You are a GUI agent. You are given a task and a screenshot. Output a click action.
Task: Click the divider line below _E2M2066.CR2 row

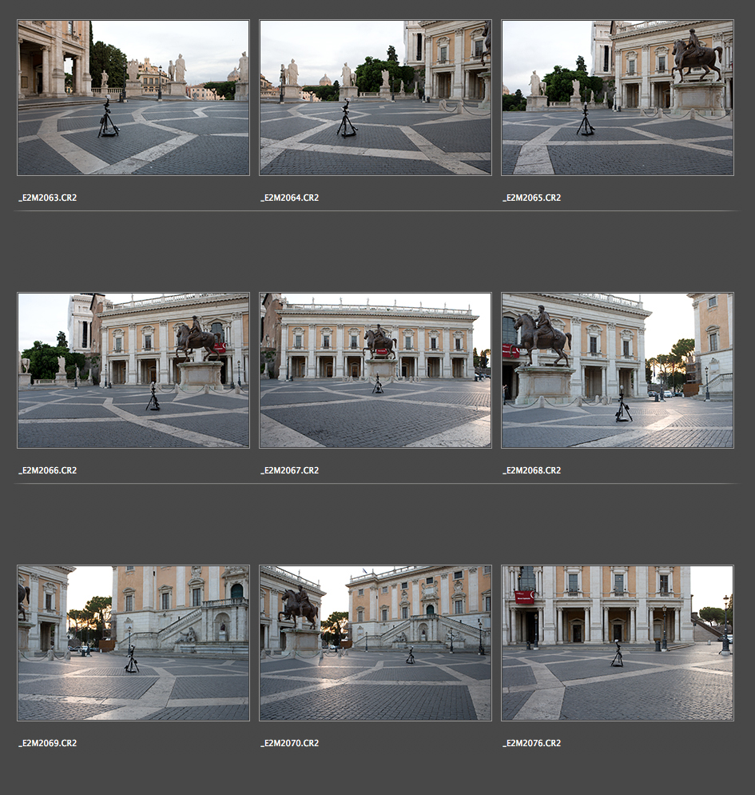376,484
